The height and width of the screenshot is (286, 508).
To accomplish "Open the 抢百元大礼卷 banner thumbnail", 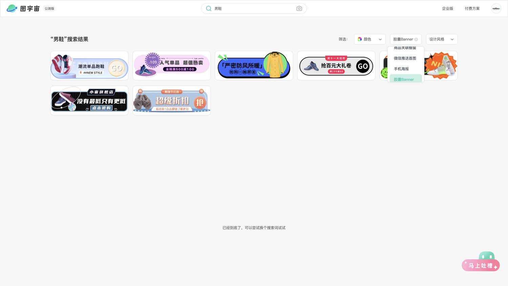I will click(x=336, y=66).
